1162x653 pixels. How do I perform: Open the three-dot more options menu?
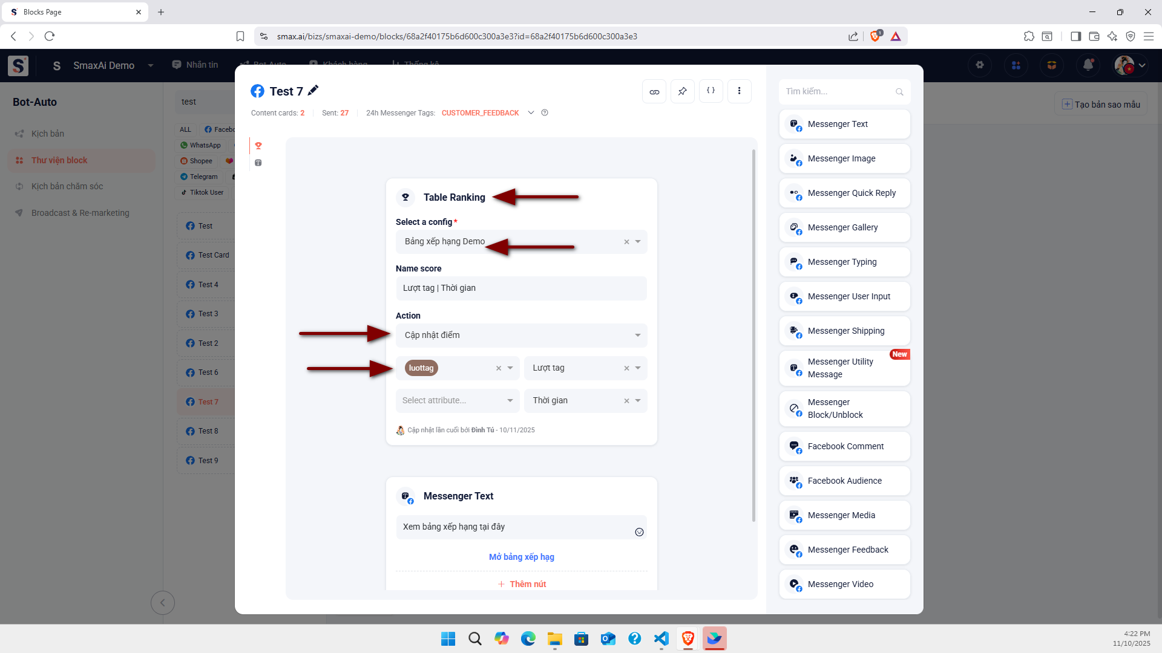click(739, 91)
